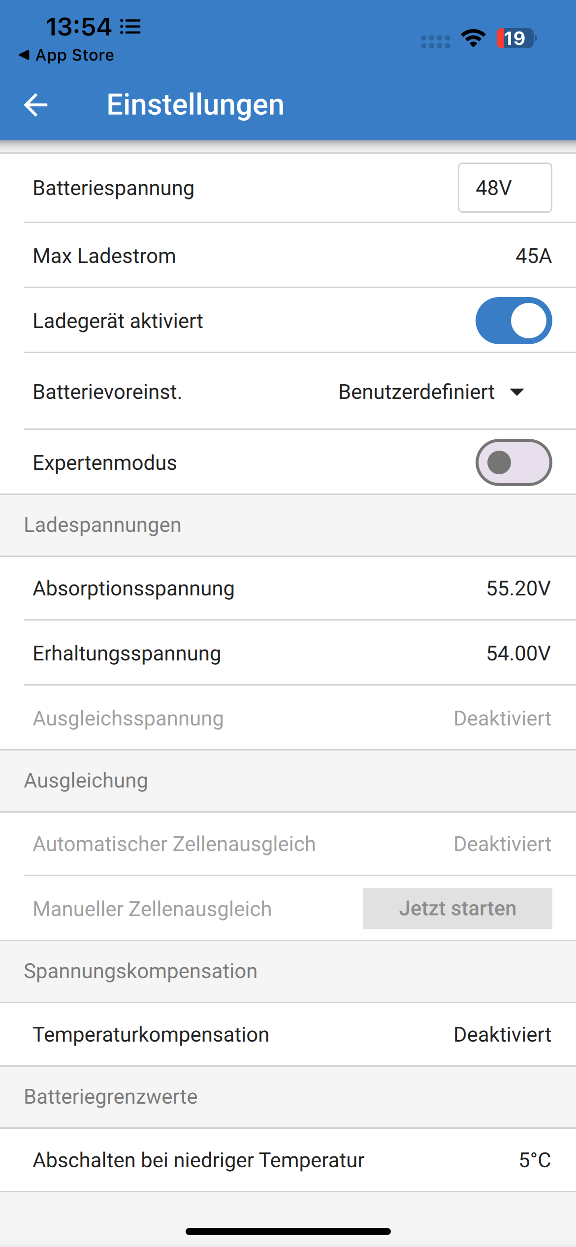
Task: Enable the Expertenmodus switch
Action: pos(513,462)
